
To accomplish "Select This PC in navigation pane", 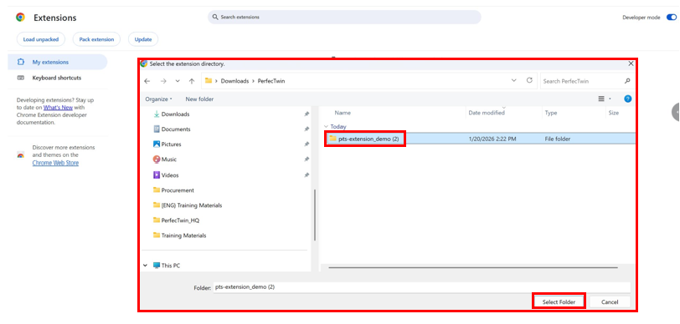I will [171, 266].
